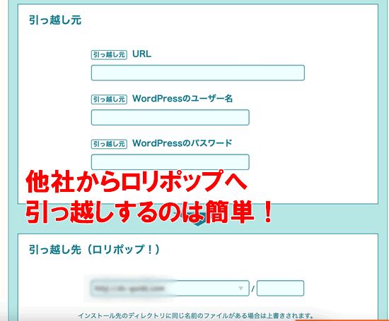Open the 引っ越し先 domain dropdown
This screenshot has width=389, height=321.
(170, 288)
